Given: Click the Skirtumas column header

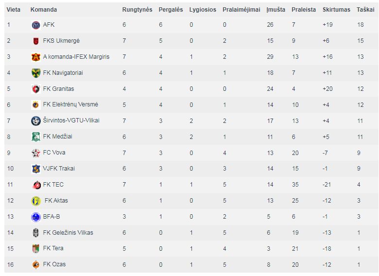Looking at the screenshot, I should 336,10.
